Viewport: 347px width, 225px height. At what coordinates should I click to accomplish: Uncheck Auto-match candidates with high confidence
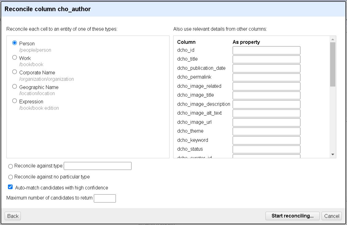tap(10, 187)
